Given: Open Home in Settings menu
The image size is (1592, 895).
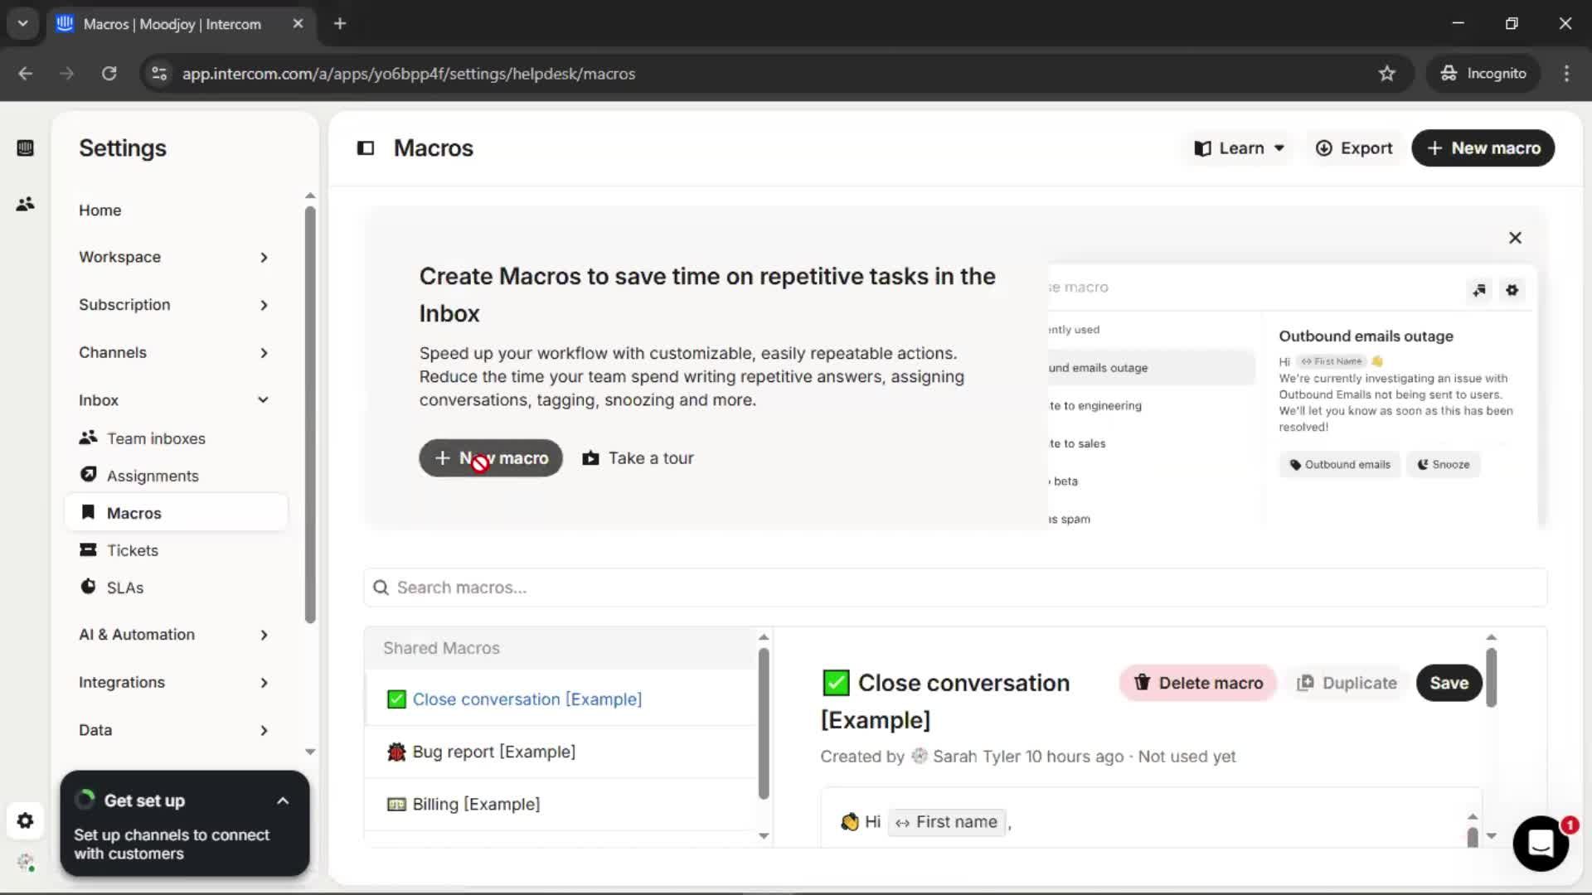Looking at the screenshot, I should coord(100,210).
